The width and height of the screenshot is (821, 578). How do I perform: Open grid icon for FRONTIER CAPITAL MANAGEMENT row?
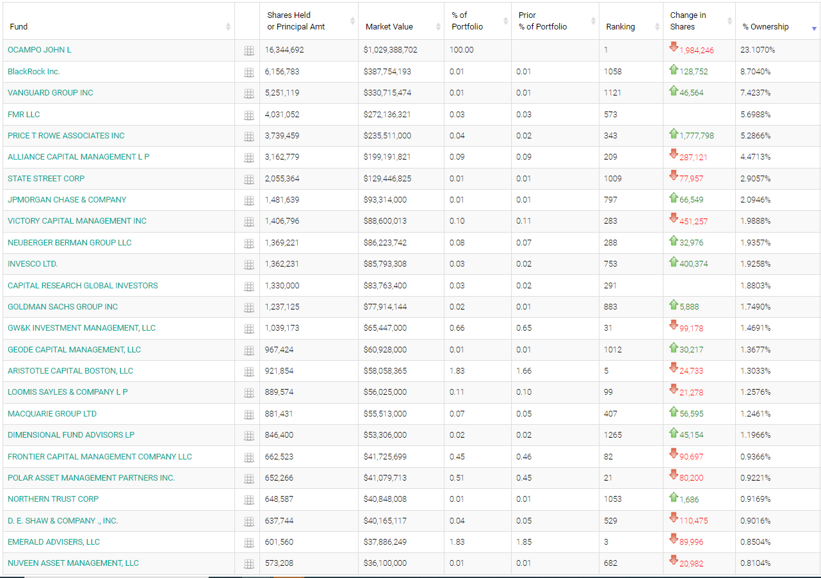[x=249, y=458]
